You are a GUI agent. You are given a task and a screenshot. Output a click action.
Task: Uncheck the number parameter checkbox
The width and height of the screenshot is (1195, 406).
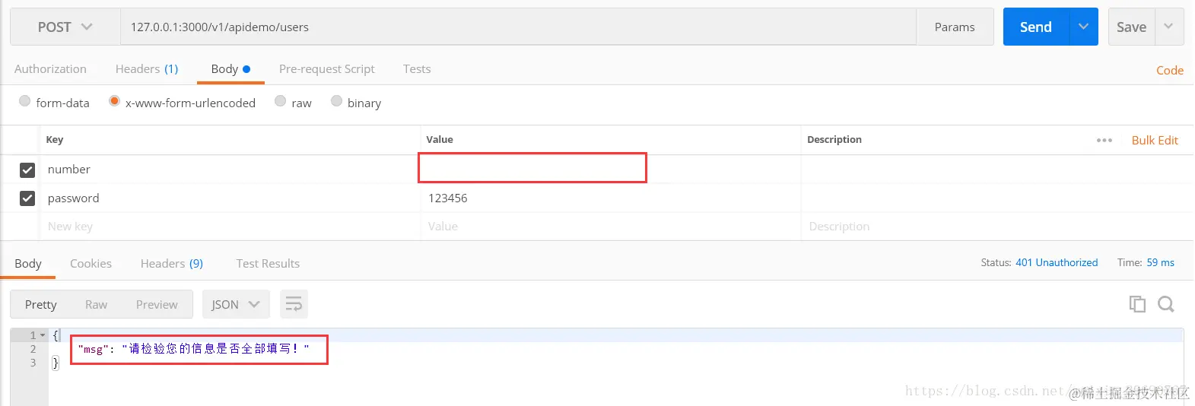(27, 170)
